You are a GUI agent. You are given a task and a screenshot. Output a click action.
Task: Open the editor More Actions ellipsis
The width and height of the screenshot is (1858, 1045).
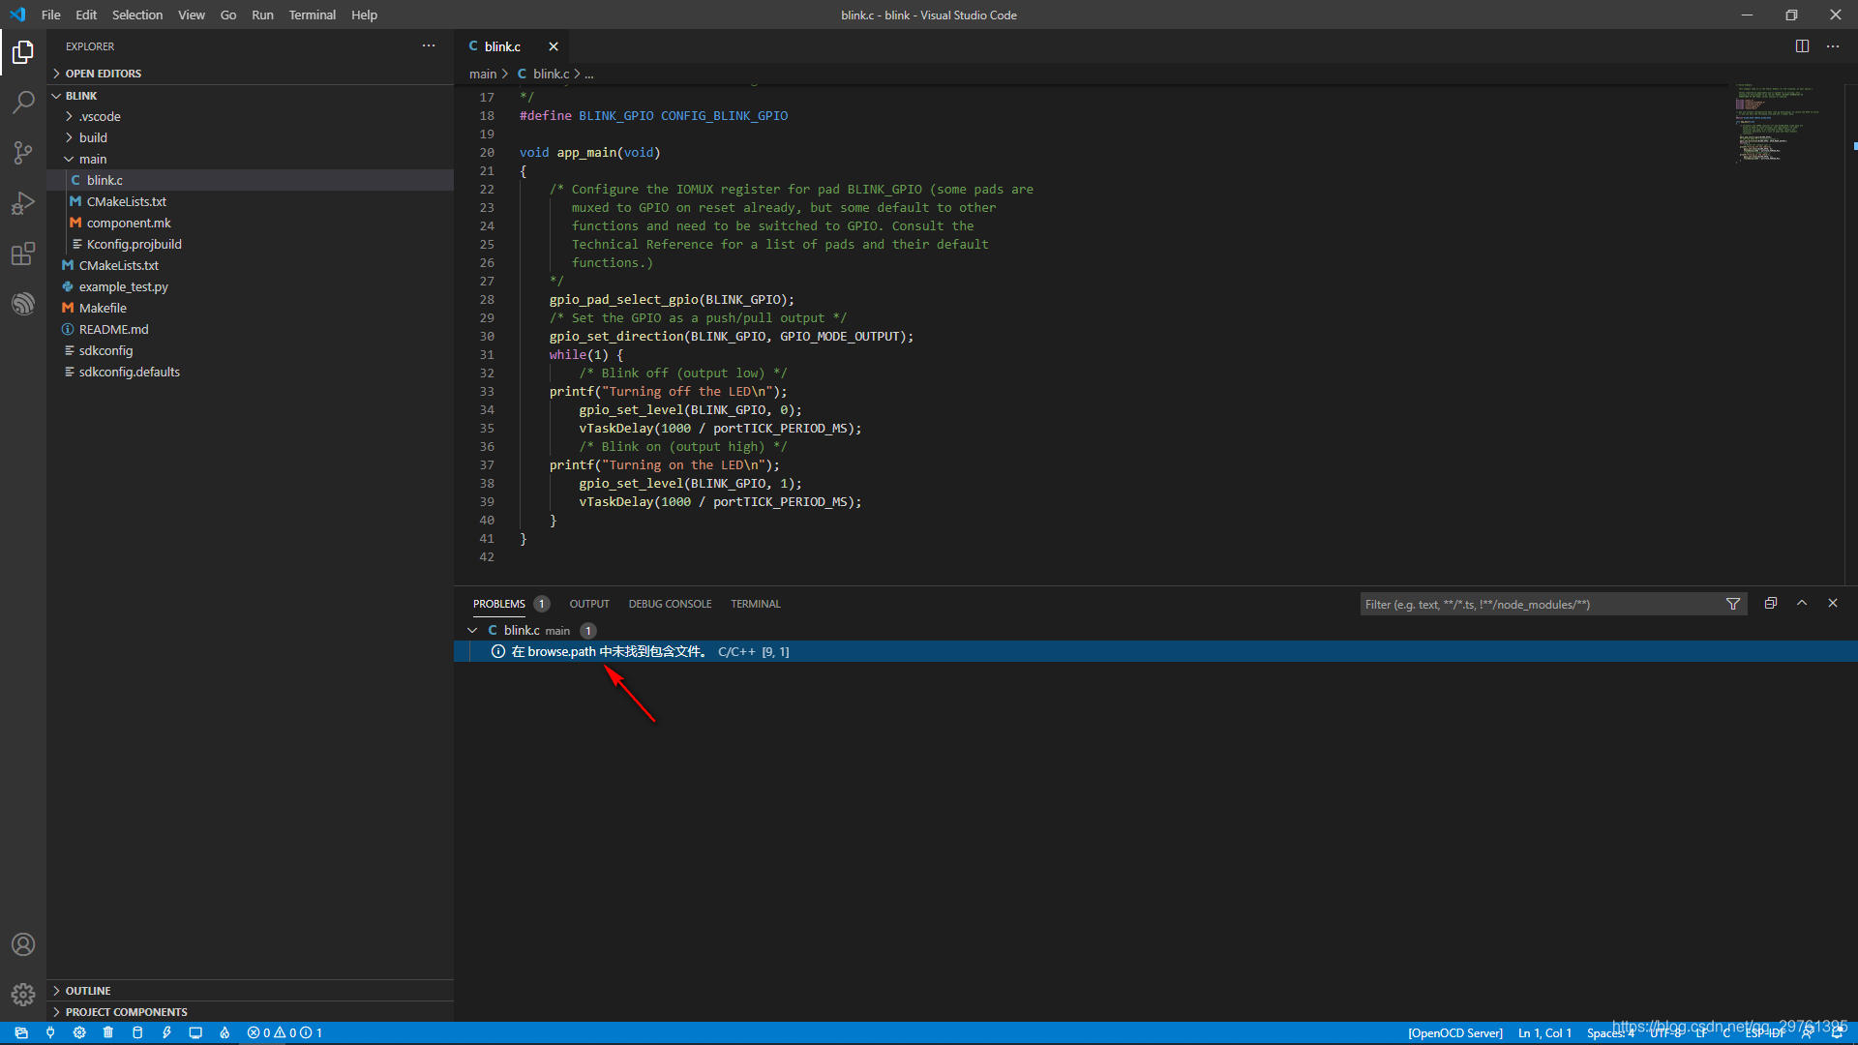(1833, 46)
